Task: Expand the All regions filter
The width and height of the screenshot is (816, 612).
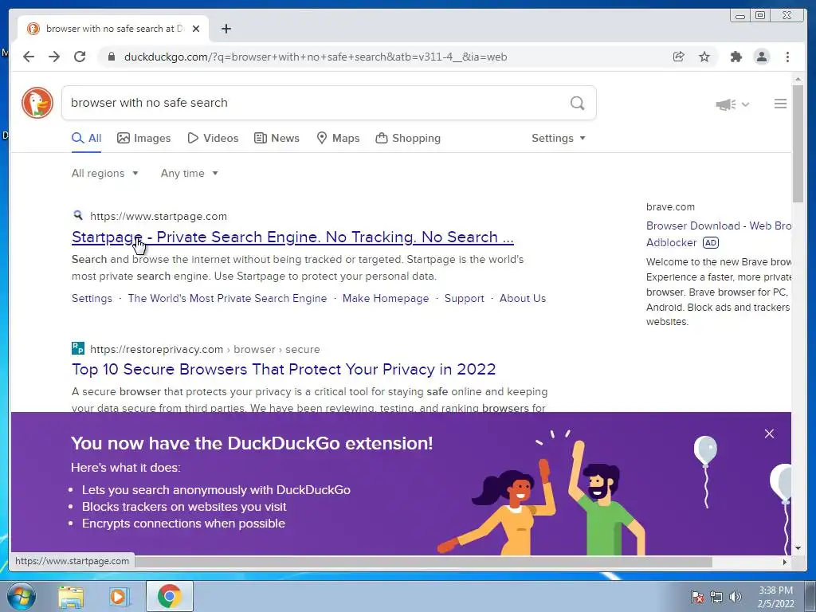Action: click(x=104, y=173)
